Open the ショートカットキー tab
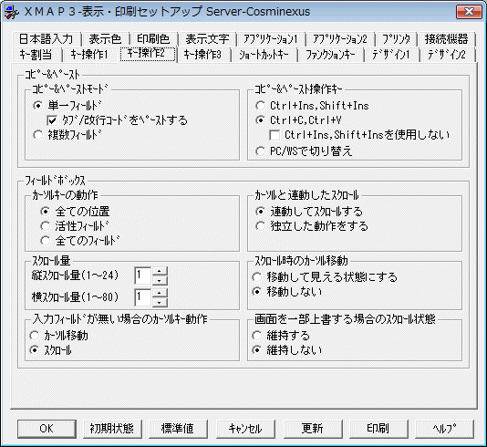 coord(264,55)
